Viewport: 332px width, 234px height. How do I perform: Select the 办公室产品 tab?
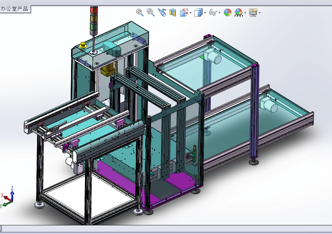pos(15,9)
